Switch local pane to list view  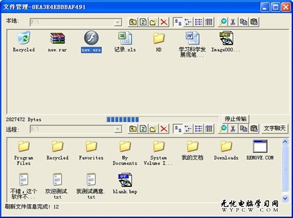199,22
